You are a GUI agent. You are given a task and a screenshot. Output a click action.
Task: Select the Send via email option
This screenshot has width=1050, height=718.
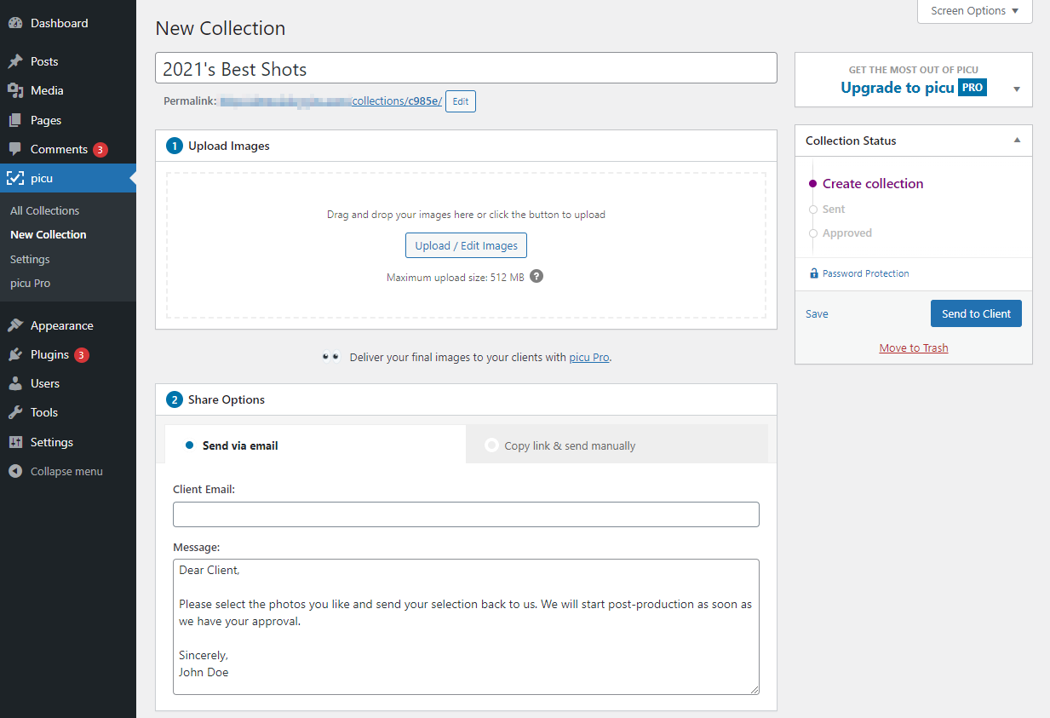coord(232,445)
